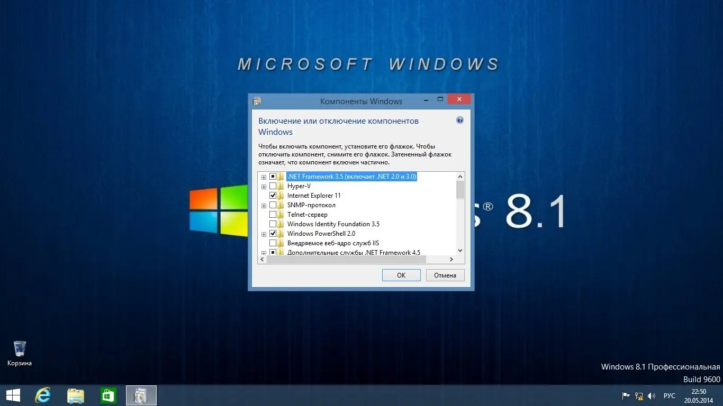Select the "Telnet-сервер" label
Viewport: 723px width, 406px height.
[308, 215]
